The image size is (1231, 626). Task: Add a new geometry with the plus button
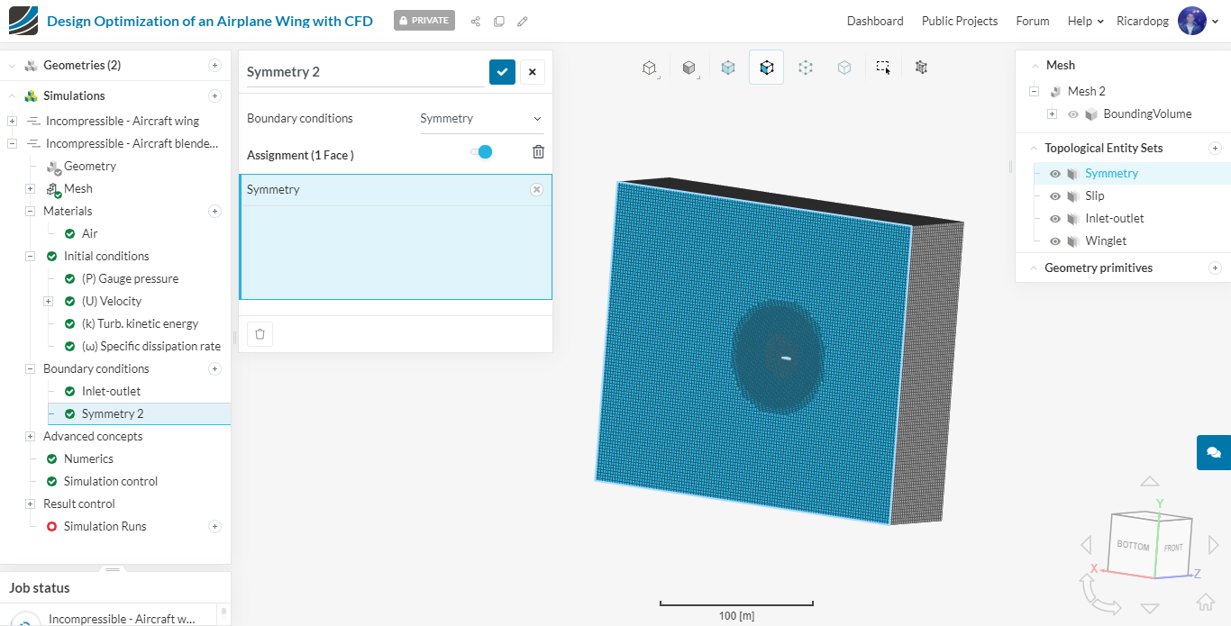click(214, 65)
